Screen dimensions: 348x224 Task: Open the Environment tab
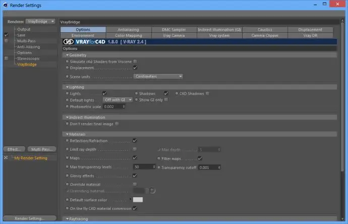(x=83, y=35)
